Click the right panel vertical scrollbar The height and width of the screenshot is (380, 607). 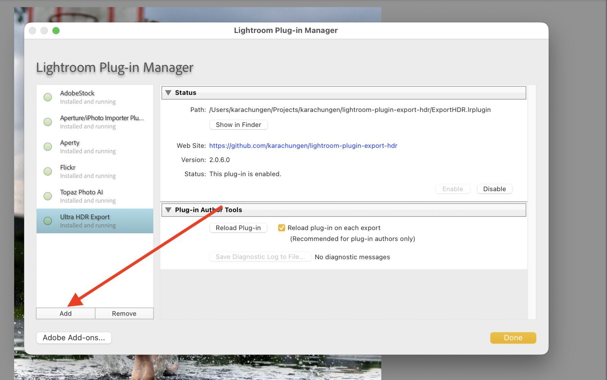coord(532,202)
